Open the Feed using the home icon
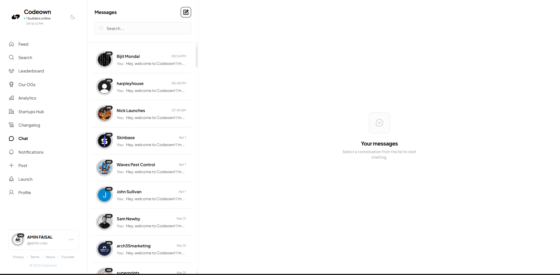The image size is (560, 275). (x=11, y=44)
